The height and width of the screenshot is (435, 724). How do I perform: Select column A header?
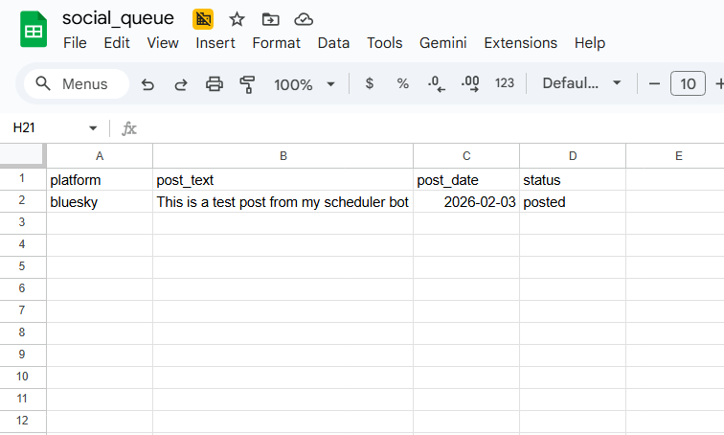[100, 156]
